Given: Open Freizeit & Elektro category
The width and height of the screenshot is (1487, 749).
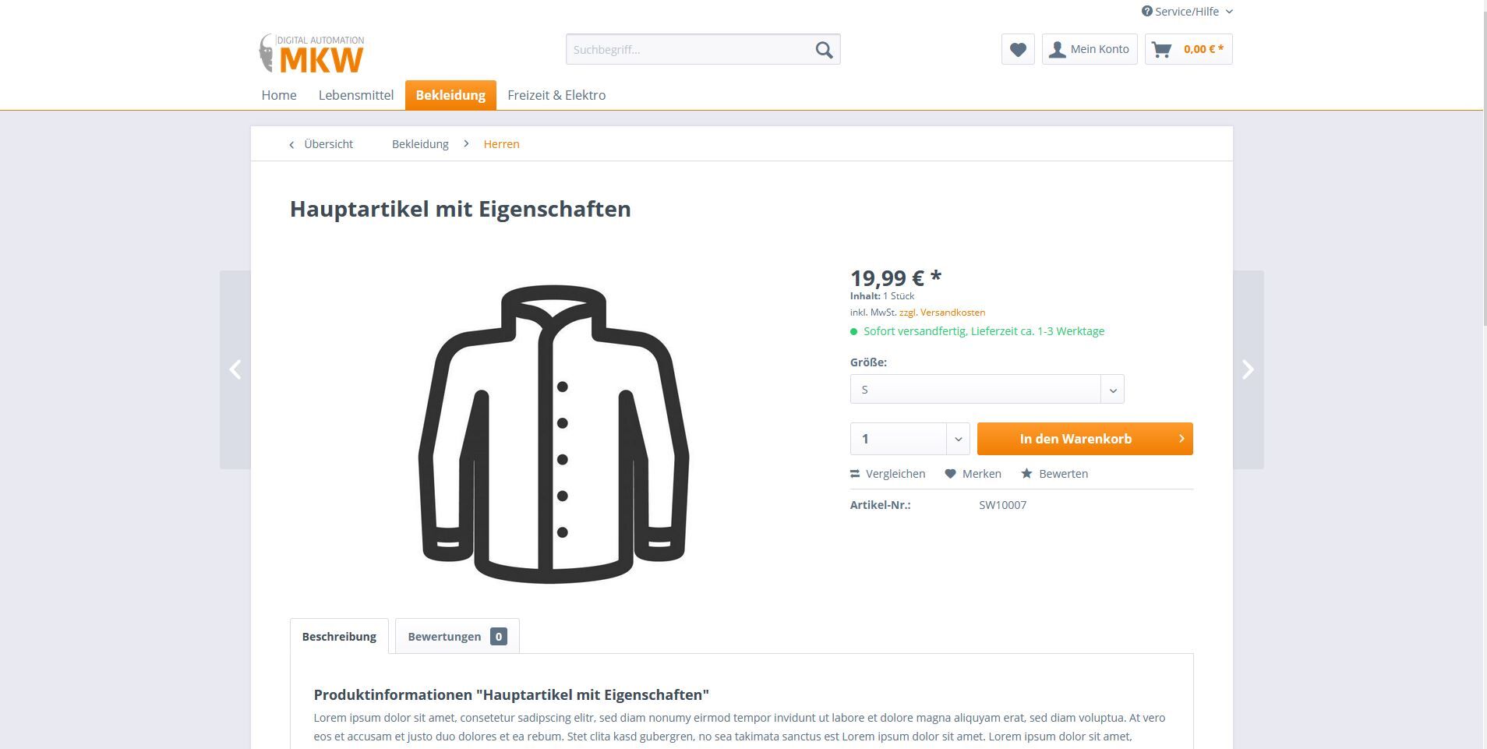Looking at the screenshot, I should [556, 95].
